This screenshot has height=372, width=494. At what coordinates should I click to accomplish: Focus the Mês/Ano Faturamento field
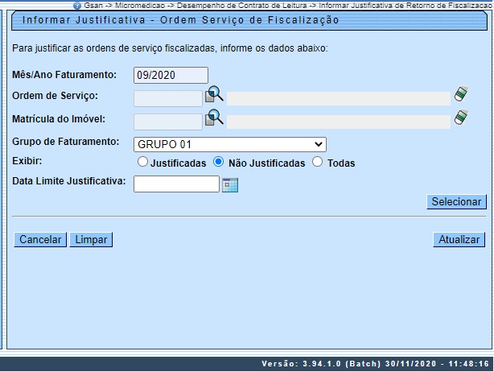[x=171, y=75]
